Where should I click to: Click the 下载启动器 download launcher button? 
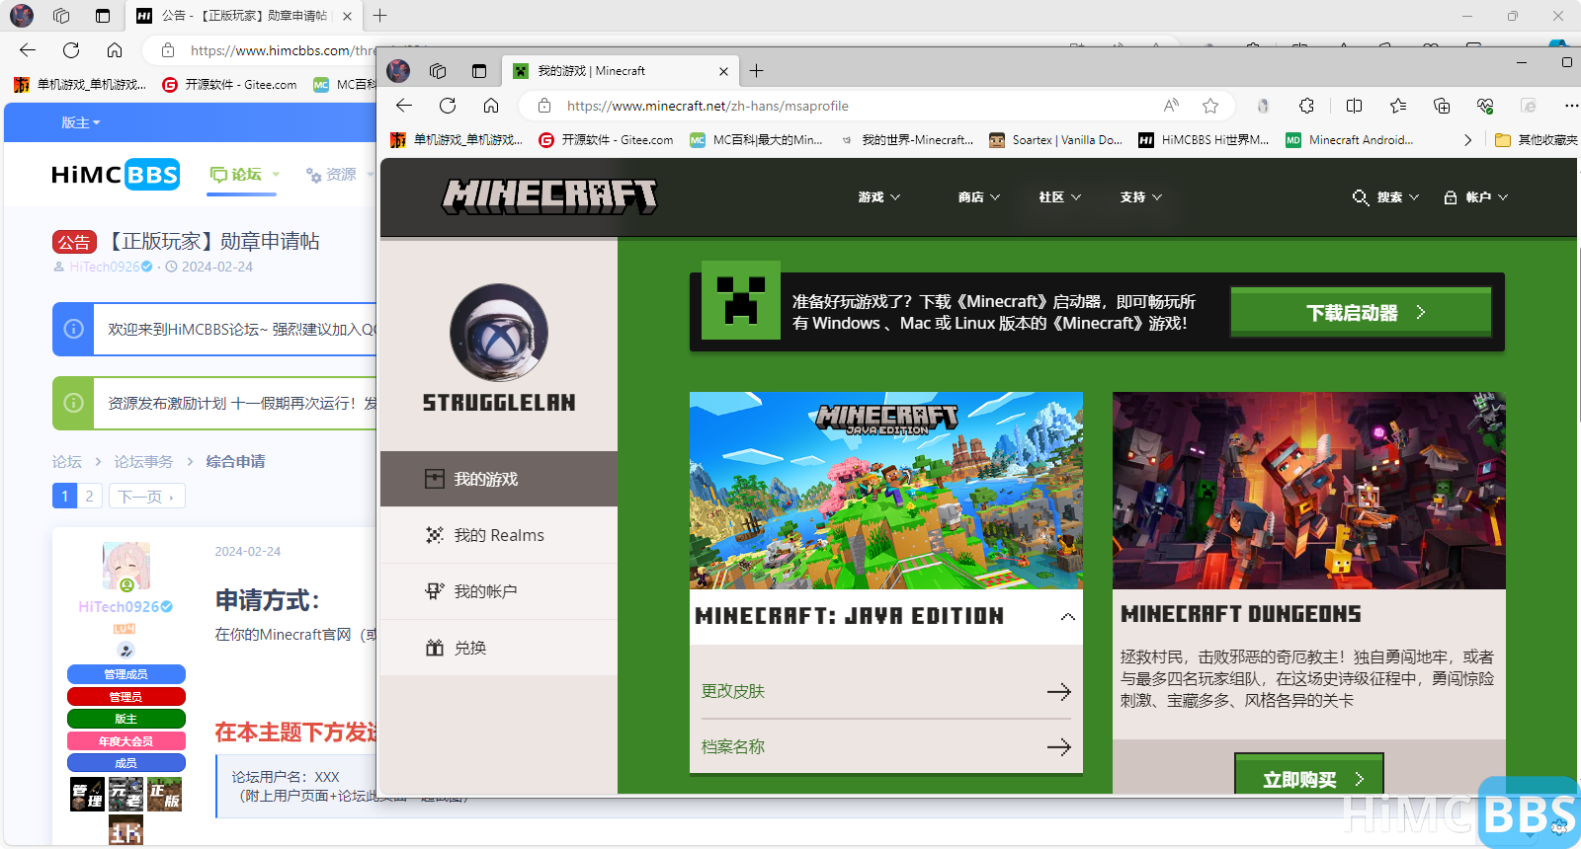(x=1362, y=313)
